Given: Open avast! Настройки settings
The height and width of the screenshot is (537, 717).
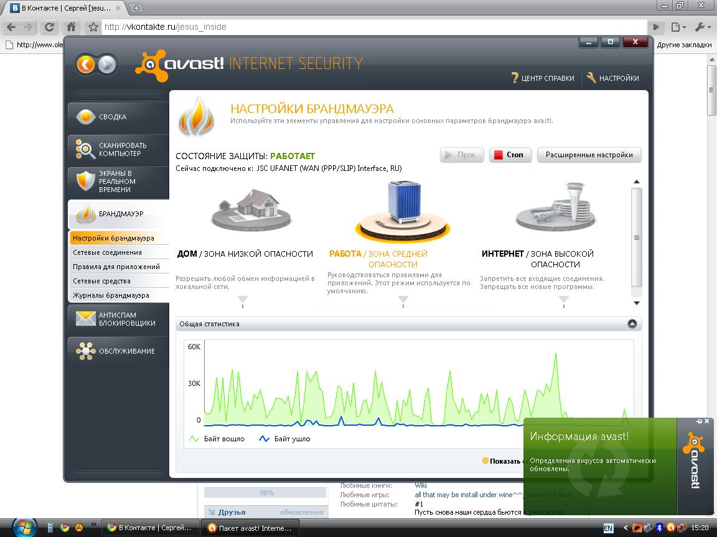Looking at the screenshot, I should click(613, 78).
